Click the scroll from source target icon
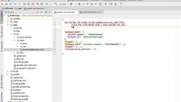 37,12
